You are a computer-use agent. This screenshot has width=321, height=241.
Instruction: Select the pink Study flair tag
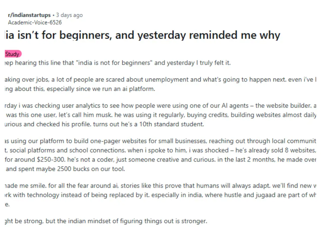click(x=13, y=54)
